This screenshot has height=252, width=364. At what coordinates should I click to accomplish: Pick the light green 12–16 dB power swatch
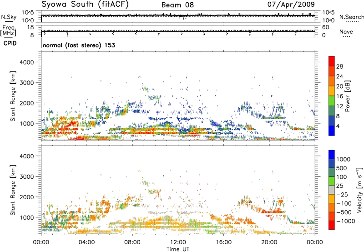tap(332, 101)
